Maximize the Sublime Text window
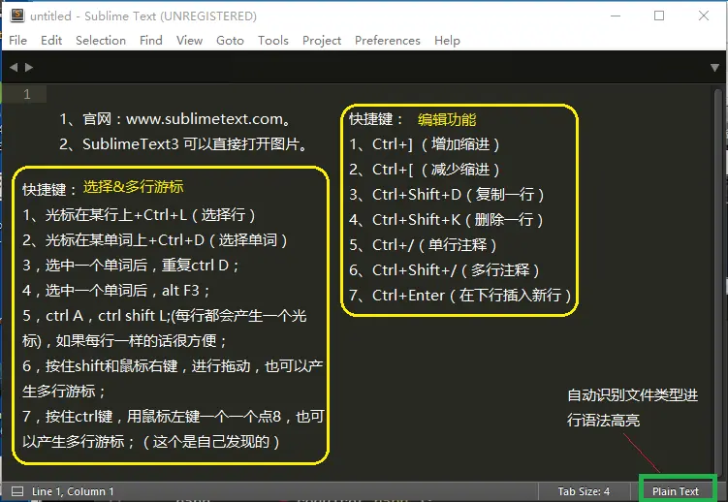 (659, 16)
